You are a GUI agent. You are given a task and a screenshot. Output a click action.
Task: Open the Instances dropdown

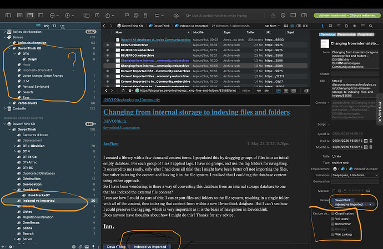coord(355,175)
